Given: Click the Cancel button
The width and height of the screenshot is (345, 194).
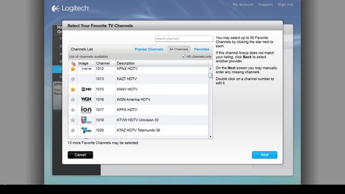Looking at the screenshot, I should pyautogui.click(x=80, y=155).
